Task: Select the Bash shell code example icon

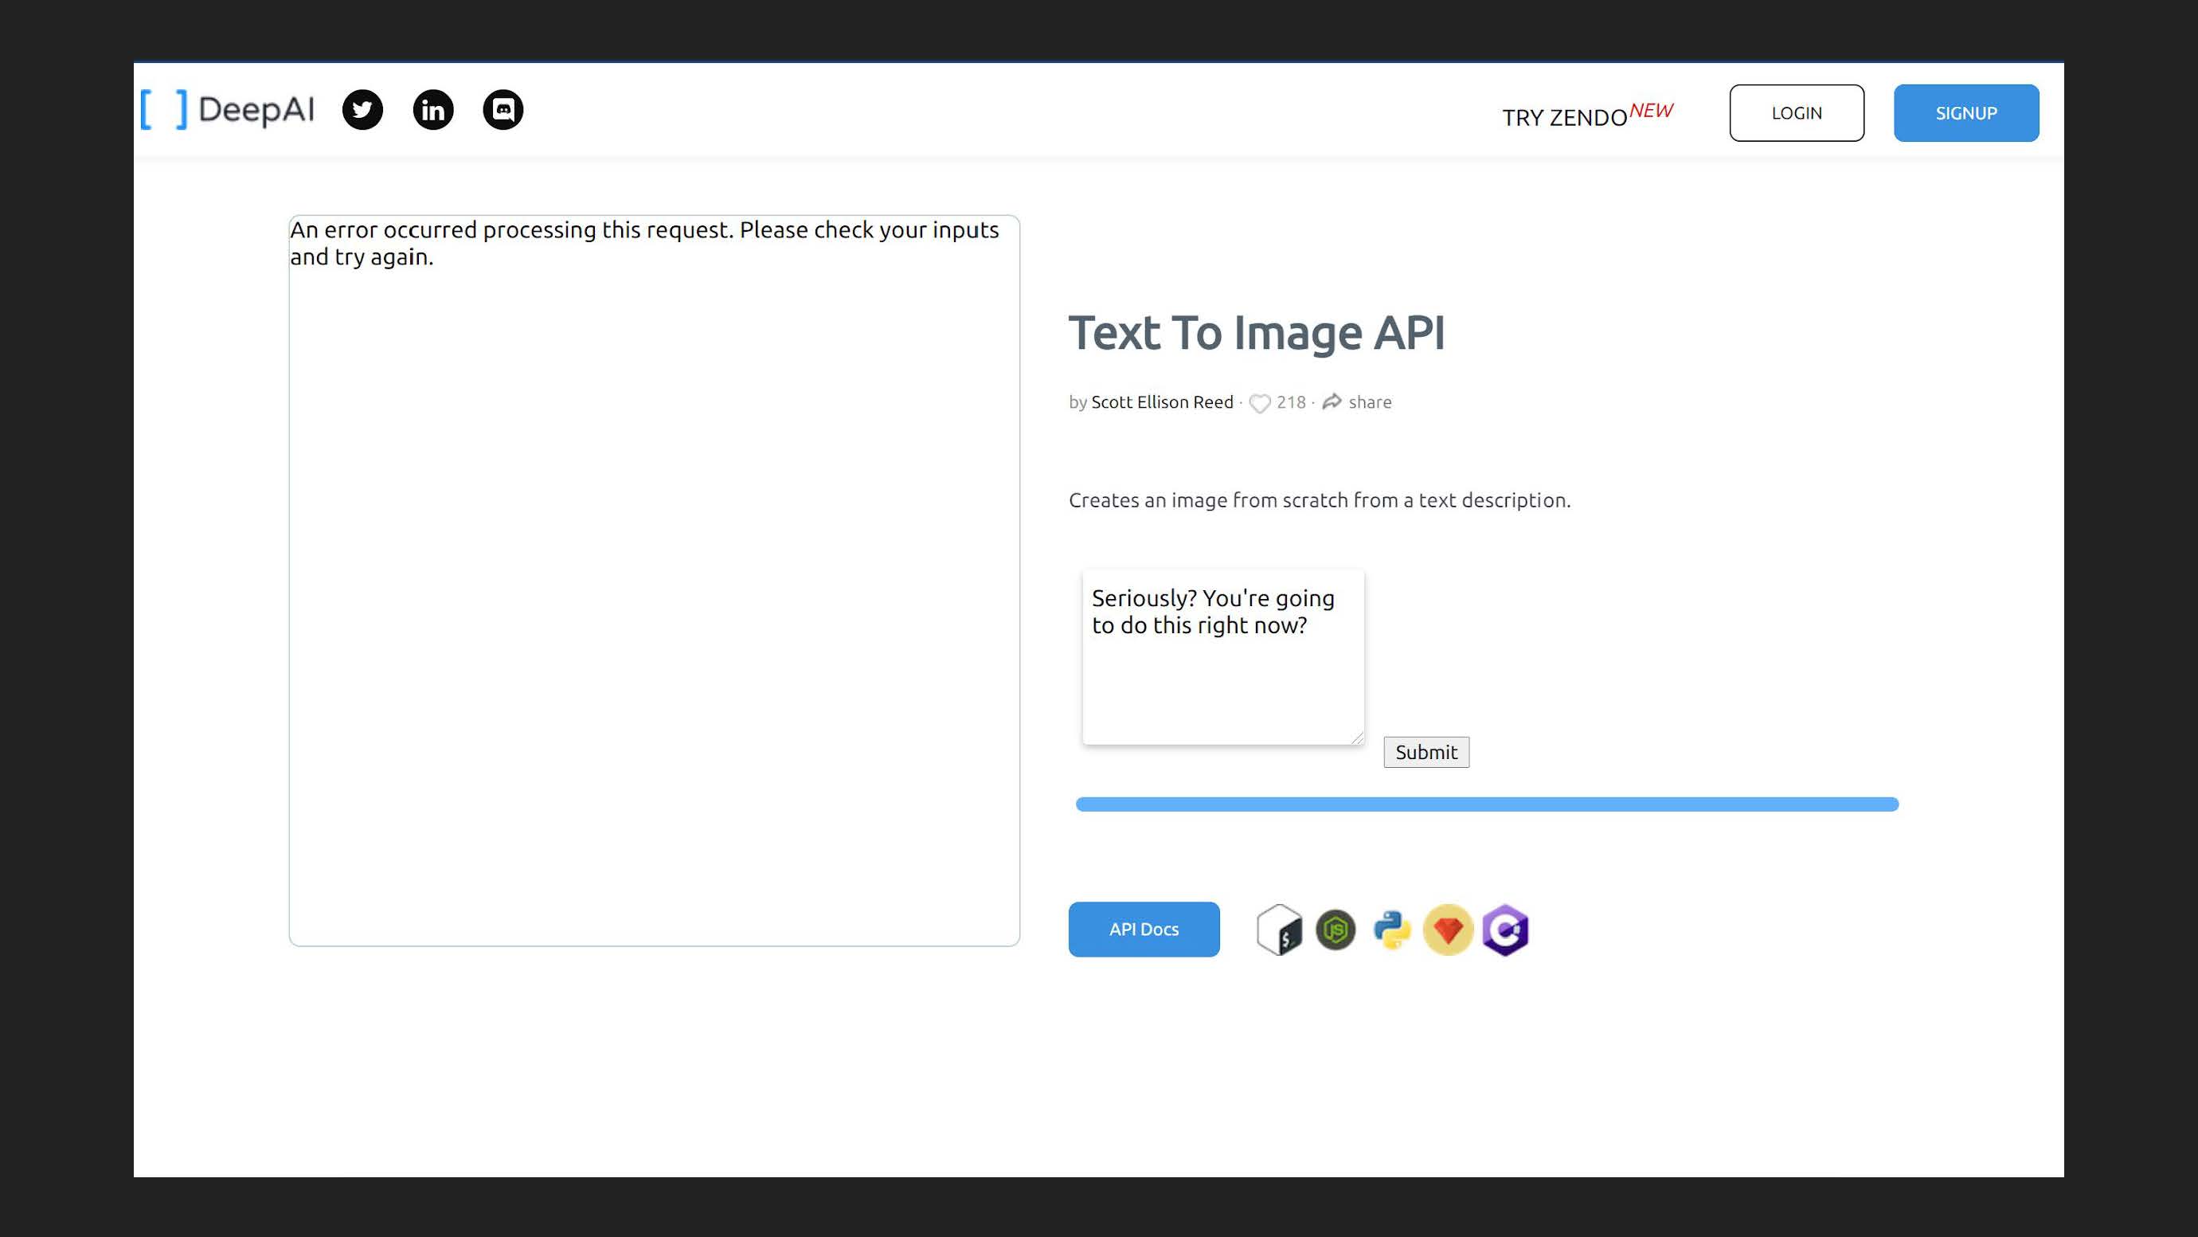Action: [1279, 930]
